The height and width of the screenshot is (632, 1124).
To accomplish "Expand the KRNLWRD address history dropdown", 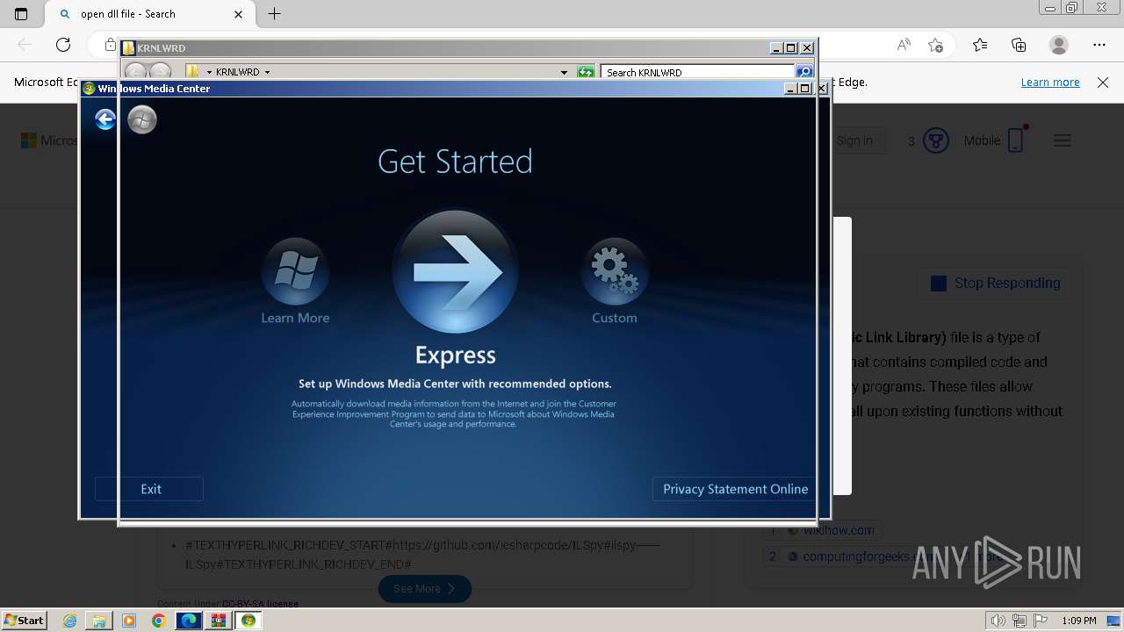I will (x=564, y=72).
